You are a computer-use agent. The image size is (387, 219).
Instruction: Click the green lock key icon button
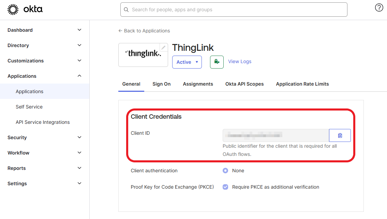(x=217, y=62)
